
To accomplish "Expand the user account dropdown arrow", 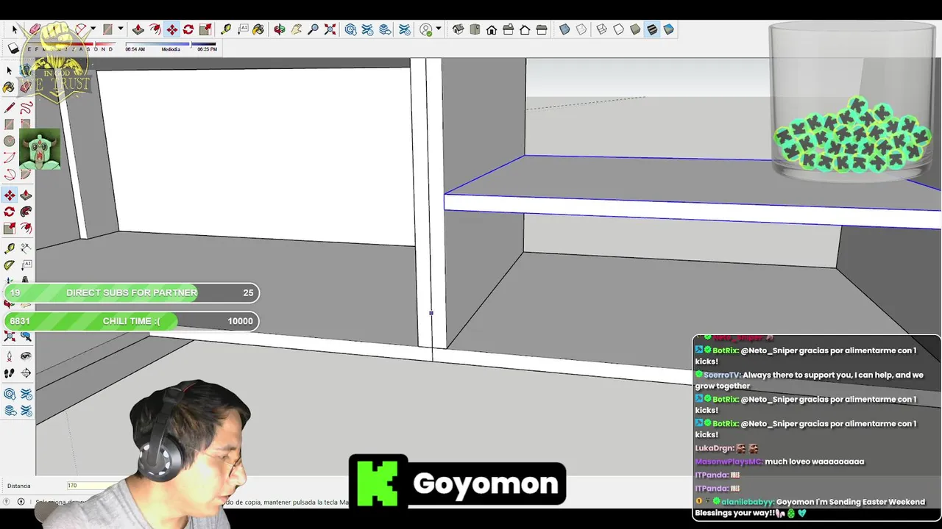I will pos(439,29).
